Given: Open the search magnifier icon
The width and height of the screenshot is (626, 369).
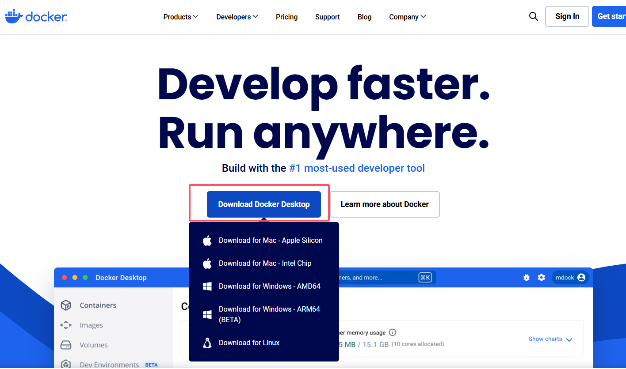Looking at the screenshot, I should click(534, 17).
